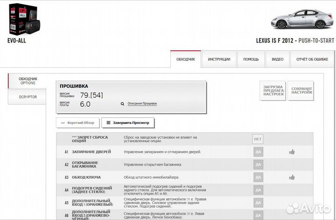Open the Помощь tab
336x220 pixels.
251,59
